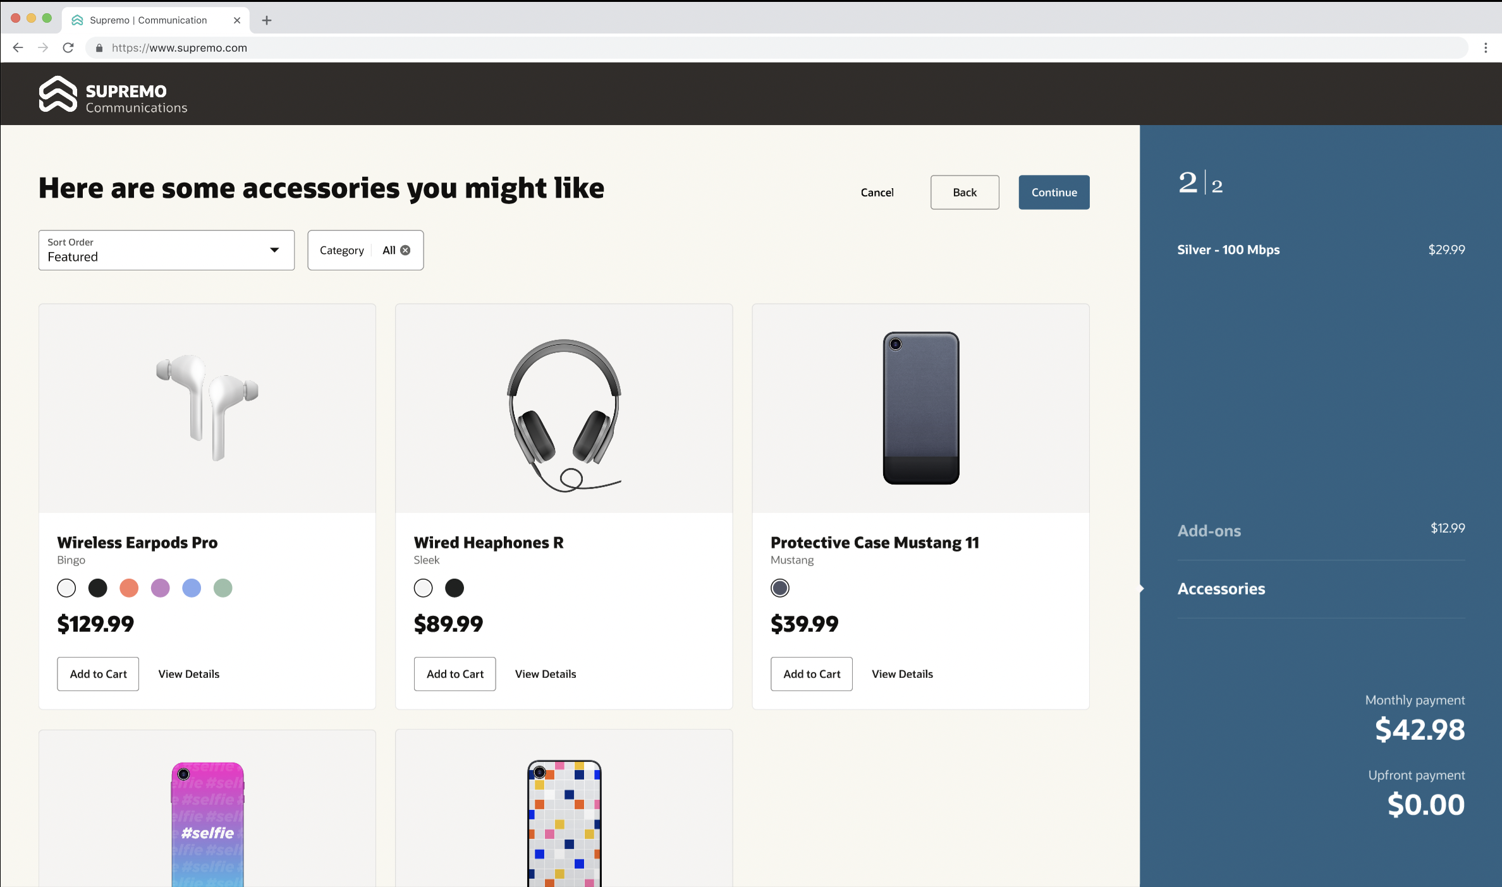Screen dimensions: 1502x887
Task: Click the #selfie phone case thumbnail
Action: click(207, 821)
